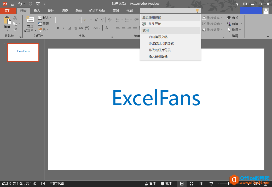Justify paragraph text
The image size is (272, 187).
[x=135, y=28]
